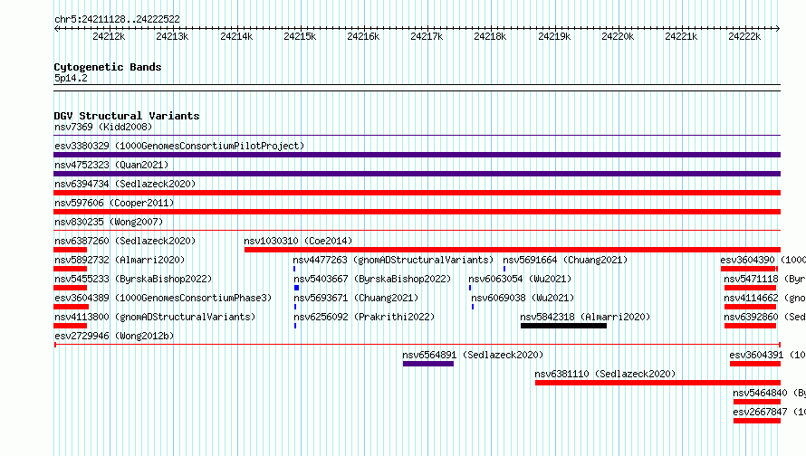
Task: Click the black bar under nsv5842318
Action: (x=563, y=326)
